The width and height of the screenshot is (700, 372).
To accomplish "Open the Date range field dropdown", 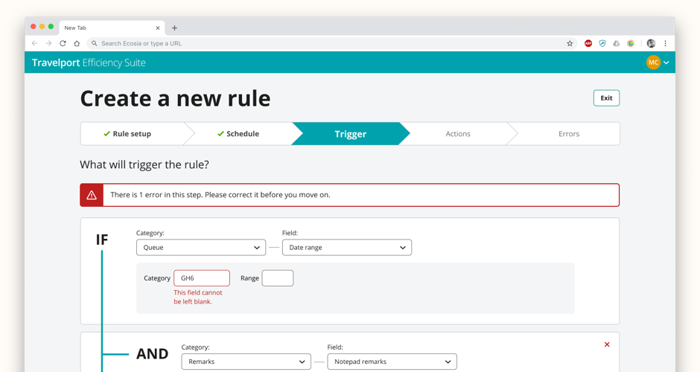I will click(x=346, y=248).
